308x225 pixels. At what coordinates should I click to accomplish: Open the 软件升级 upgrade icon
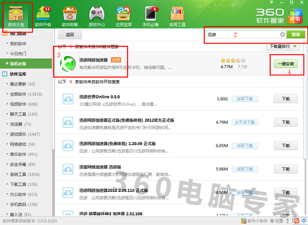(x=43, y=16)
